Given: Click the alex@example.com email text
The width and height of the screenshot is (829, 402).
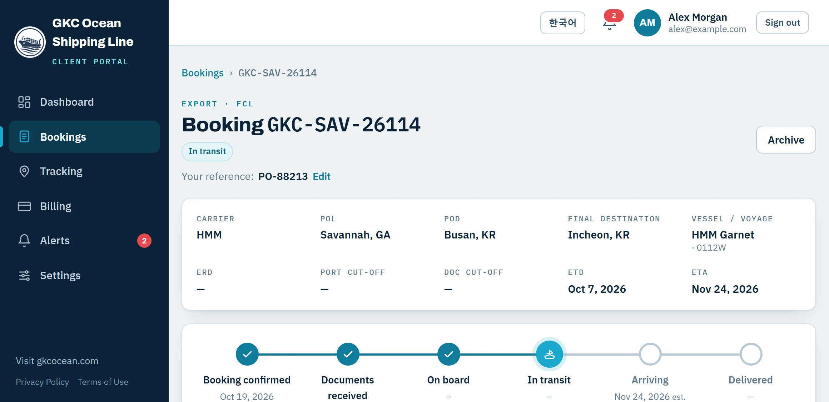Looking at the screenshot, I should click(x=707, y=29).
